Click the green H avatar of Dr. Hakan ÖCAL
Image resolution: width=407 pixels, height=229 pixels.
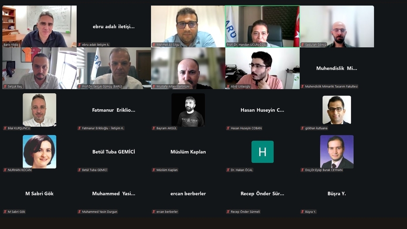click(x=262, y=152)
